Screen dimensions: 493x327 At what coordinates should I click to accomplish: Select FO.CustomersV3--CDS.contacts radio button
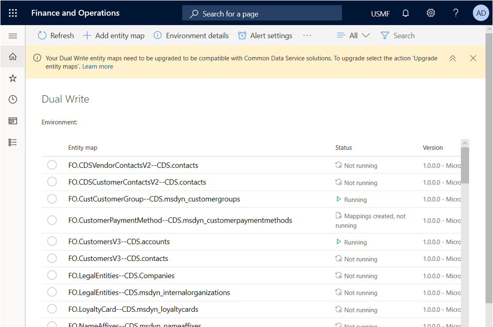tap(52, 258)
